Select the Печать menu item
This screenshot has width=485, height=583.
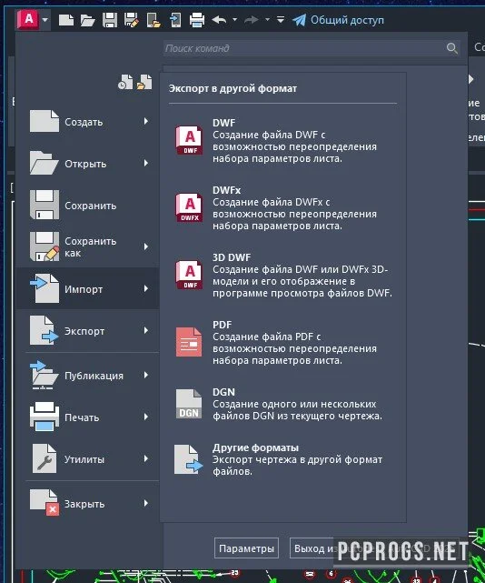[89, 417]
